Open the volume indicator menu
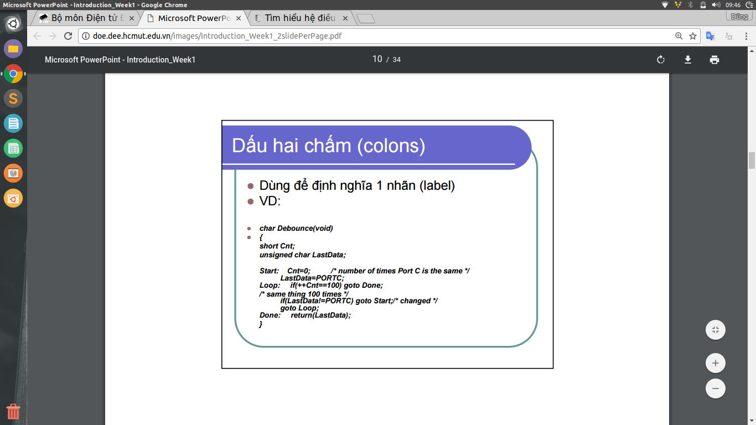This screenshot has width=756, height=425. pos(716,5)
